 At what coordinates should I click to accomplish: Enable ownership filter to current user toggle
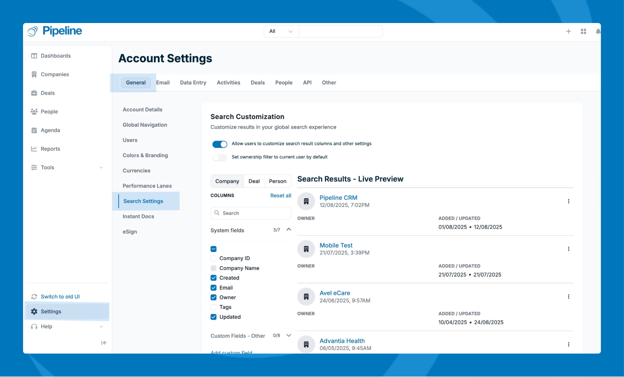(220, 157)
